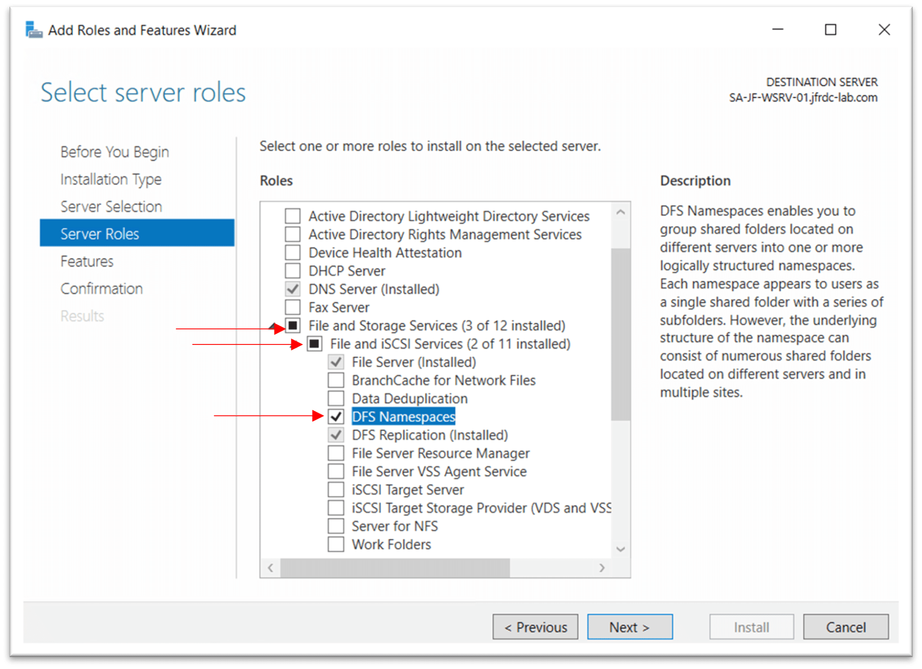Uncheck DFS Namespaces
Screen dimensions: 922x669
click(335, 416)
